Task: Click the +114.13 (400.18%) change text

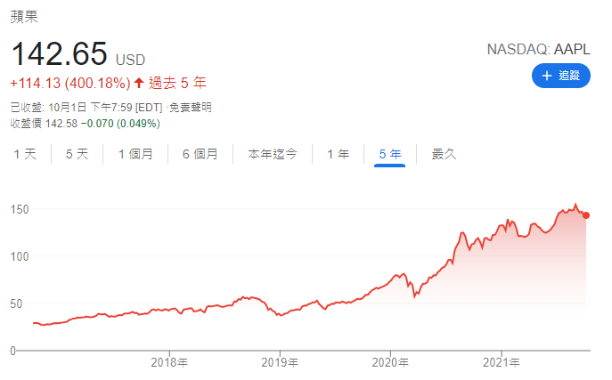Action: 70,83
